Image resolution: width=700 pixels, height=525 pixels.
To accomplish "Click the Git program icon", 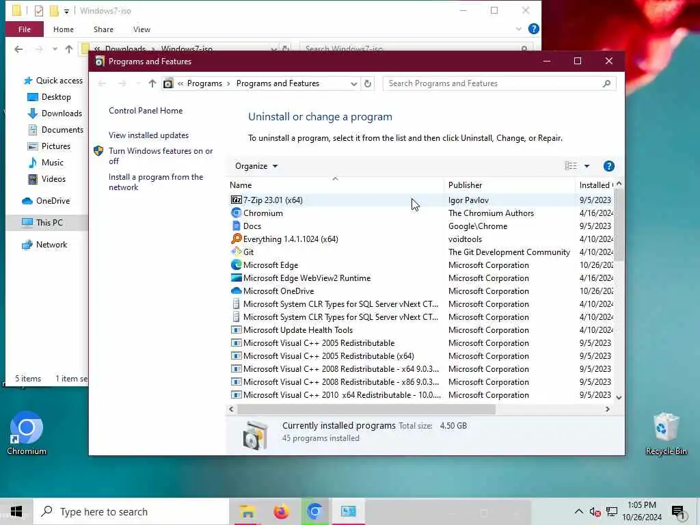I will click(236, 252).
